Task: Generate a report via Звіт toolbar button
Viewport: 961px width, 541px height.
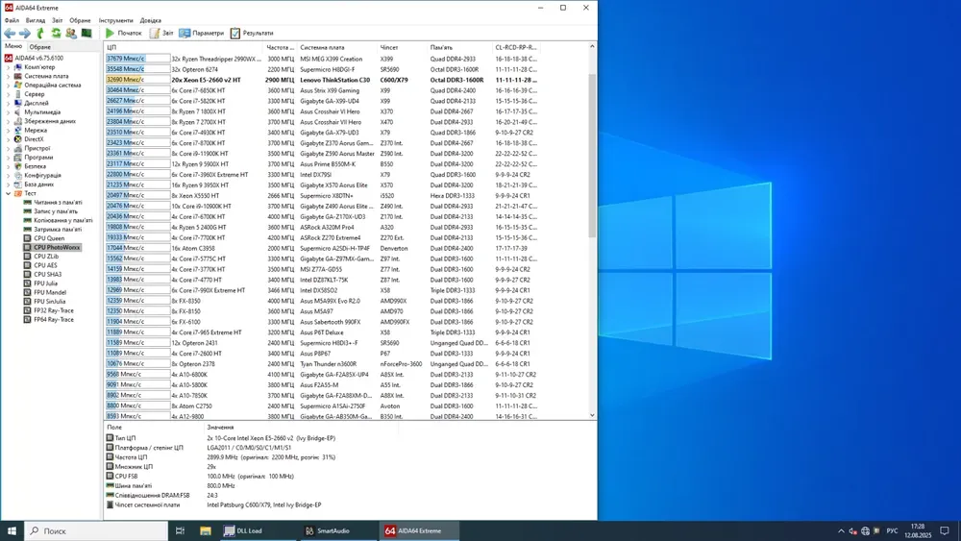Action: (x=161, y=33)
